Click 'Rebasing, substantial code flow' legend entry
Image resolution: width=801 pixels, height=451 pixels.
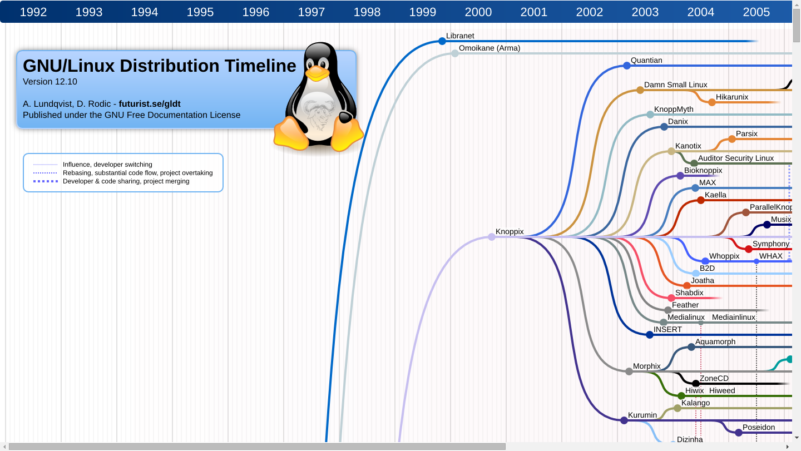(x=138, y=173)
